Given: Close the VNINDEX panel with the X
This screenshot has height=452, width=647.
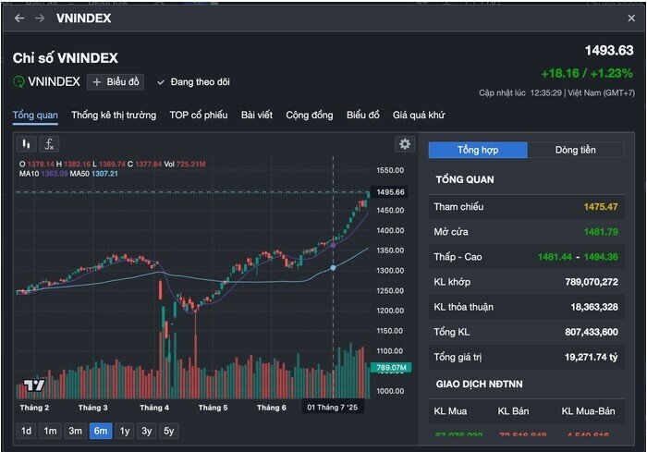Looking at the screenshot, I should (x=631, y=18).
